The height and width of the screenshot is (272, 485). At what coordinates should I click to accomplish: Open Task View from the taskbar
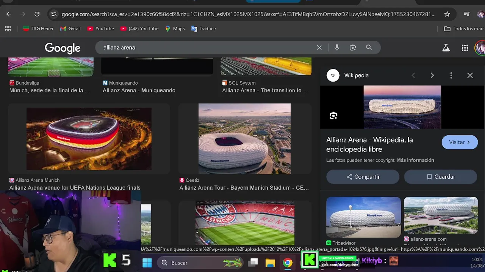click(x=253, y=263)
